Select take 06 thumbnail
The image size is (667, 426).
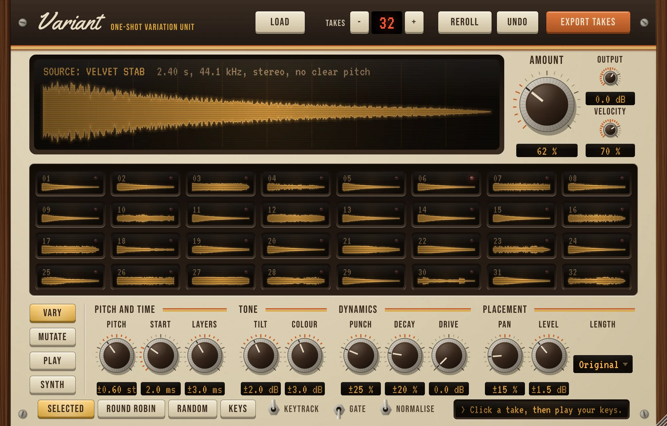coord(446,183)
